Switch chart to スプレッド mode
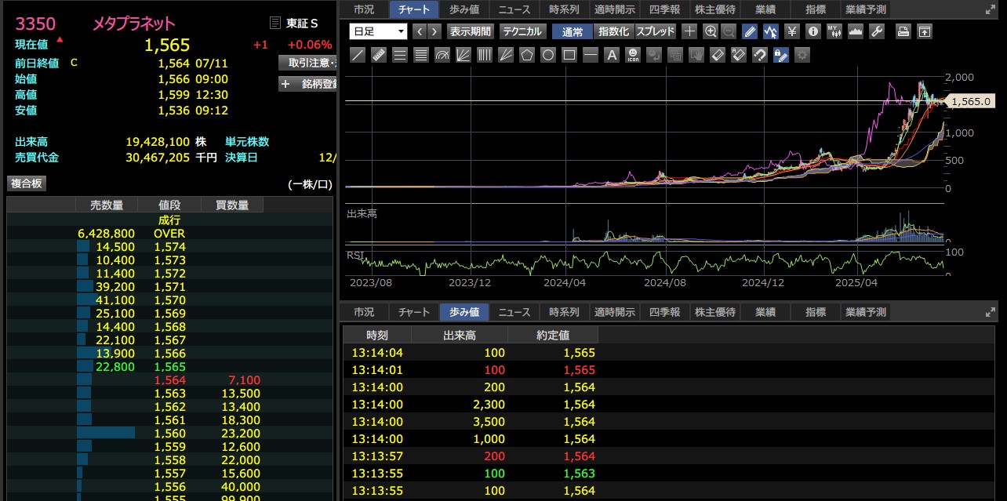The width and height of the screenshot is (1007, 501). click(x=655, y=31)
